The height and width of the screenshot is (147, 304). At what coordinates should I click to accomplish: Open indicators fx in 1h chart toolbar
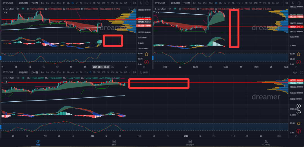tap(293, 3)
